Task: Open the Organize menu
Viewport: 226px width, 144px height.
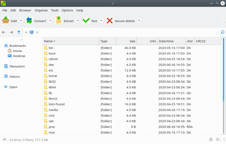Action: click(x=41, y=10)
